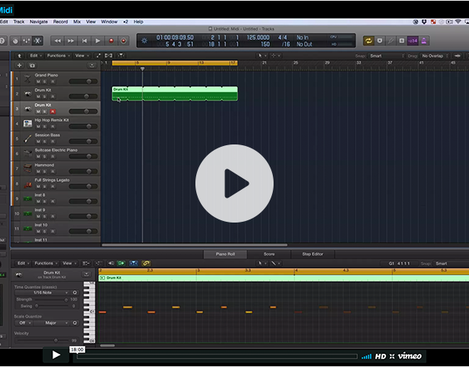Click the Full Strings Legato icon
Screen dimensions: 469x367
[27, 183]
